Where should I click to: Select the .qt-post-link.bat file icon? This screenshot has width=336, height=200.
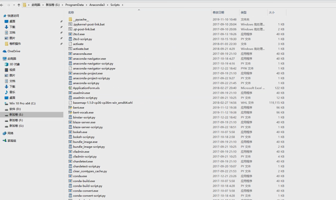click(70, 29)
